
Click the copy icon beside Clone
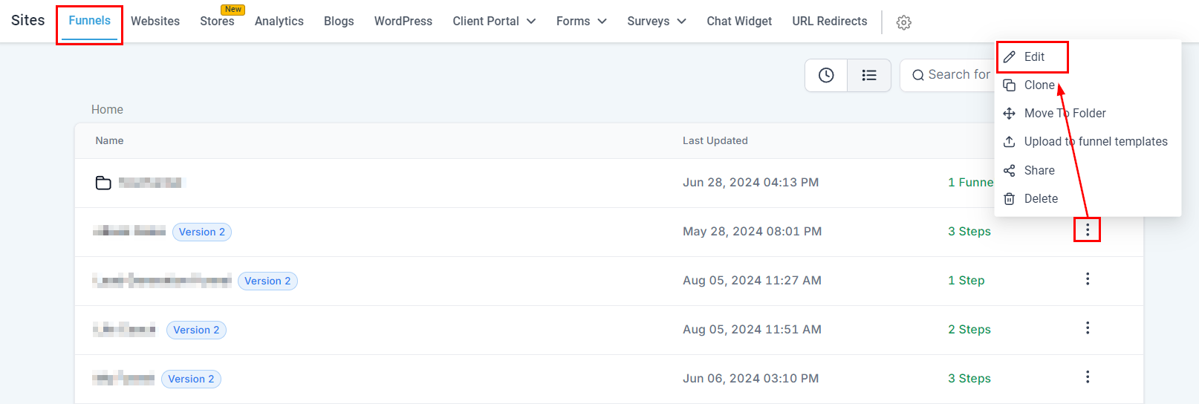pyautogui.click(x=1009, y=85)
